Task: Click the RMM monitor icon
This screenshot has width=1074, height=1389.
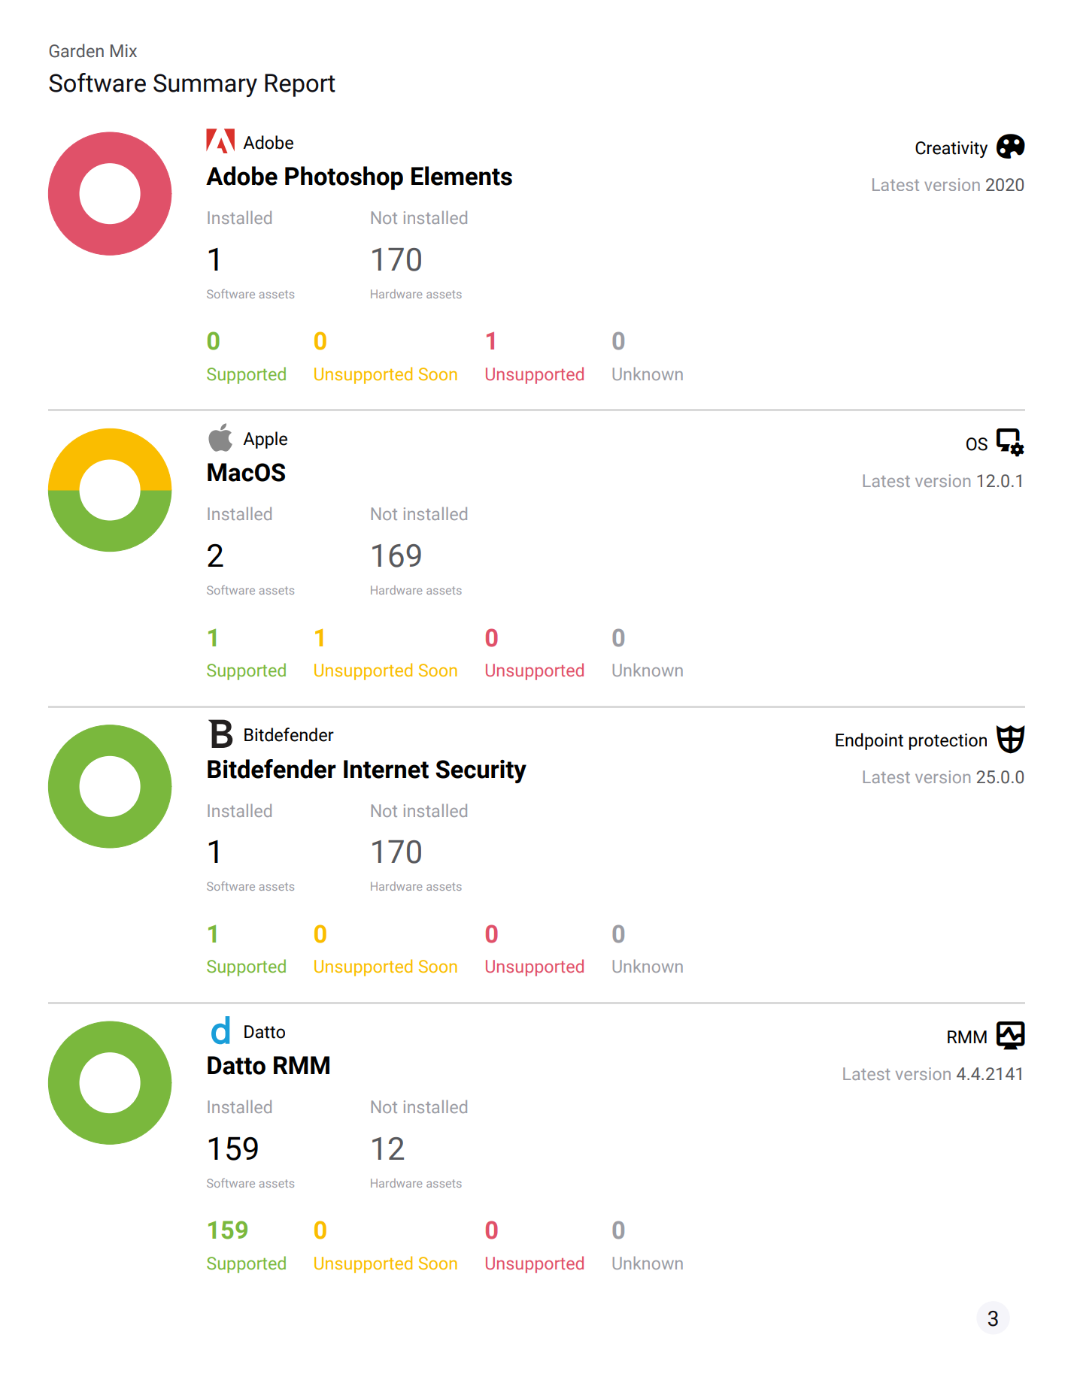Action: pos(1010,1036)
